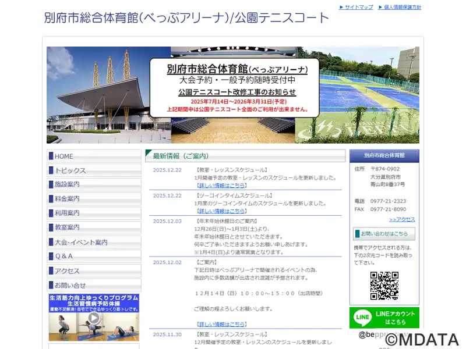Viewport: 466px width, 349px height.
Task: Open 詳しい情報はこちら under 2025.12.02 ご案内
Action: point(222,324)
